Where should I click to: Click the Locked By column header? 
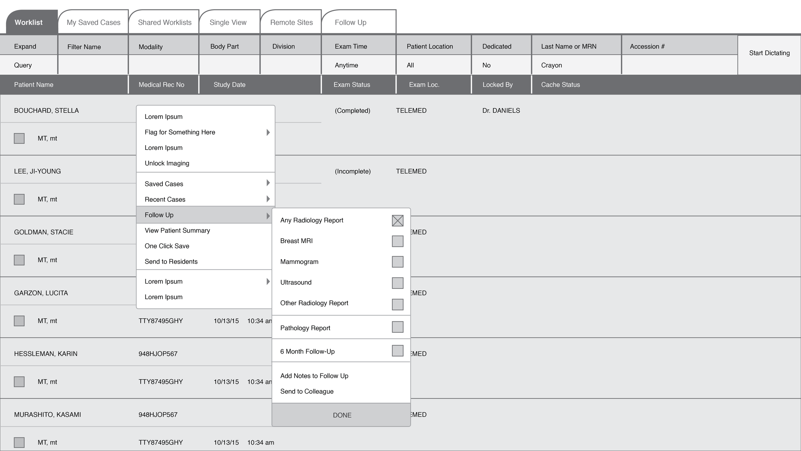pyautogui.click(x=501, y=85)
